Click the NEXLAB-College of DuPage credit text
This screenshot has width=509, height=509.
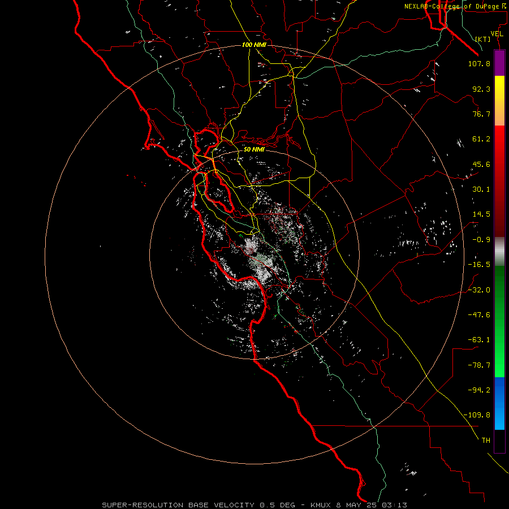click(456, 6)
